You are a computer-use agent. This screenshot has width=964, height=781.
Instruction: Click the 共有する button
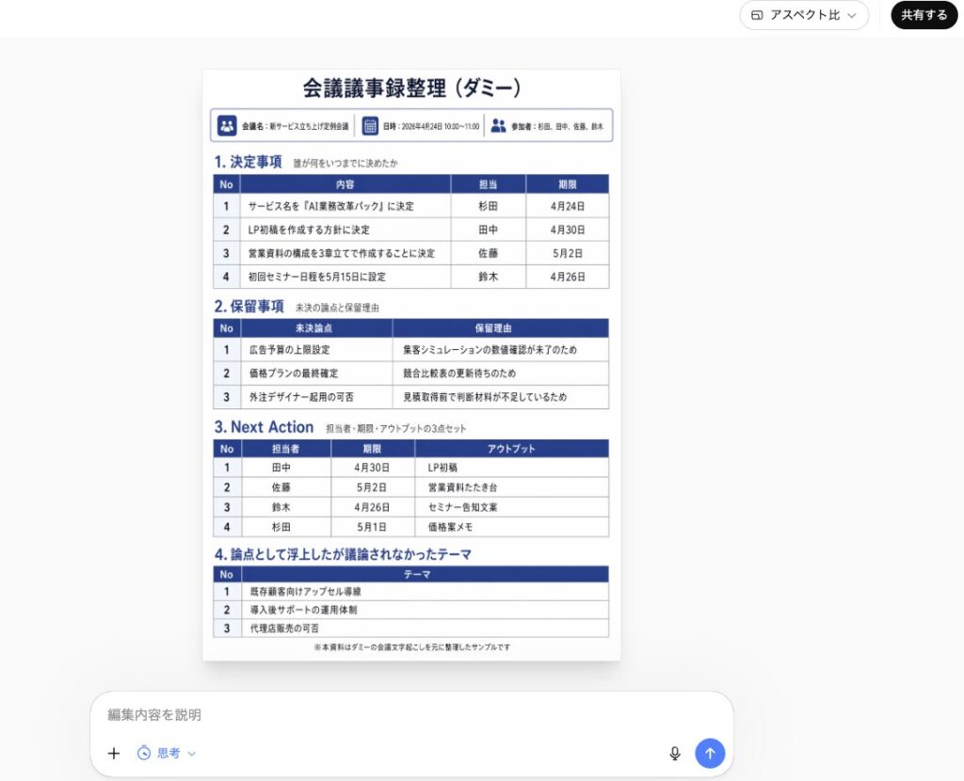click(x=924, y=15)
